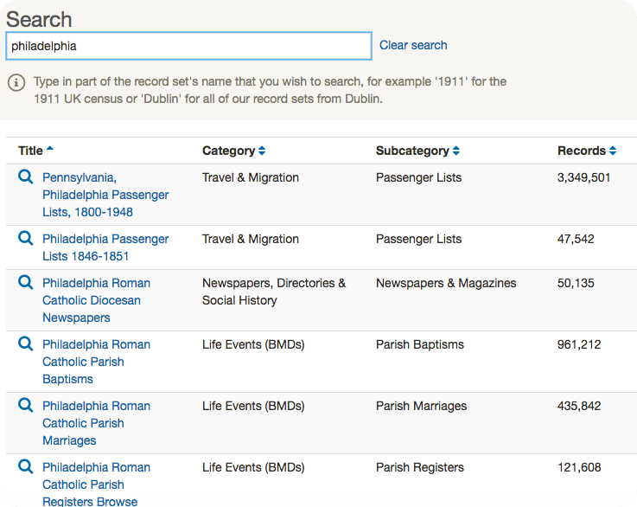This screenshot has height=507, width=637.
Task: Open Philadelphia Roman Catholic Parish Marriages
Action: (x=96, y=423)
